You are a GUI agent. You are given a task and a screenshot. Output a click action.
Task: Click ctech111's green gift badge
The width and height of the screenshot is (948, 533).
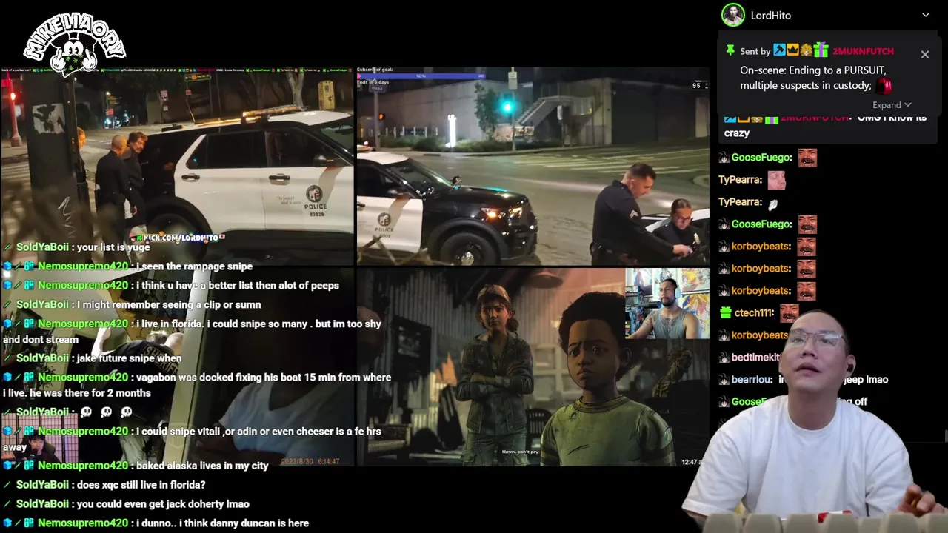[x=726, y=312]
